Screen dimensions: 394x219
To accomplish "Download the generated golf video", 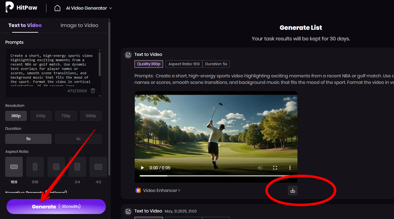I will [293, 190].
